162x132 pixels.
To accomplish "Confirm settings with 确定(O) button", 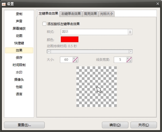I will pyautogui.click(x=115, y=125).
